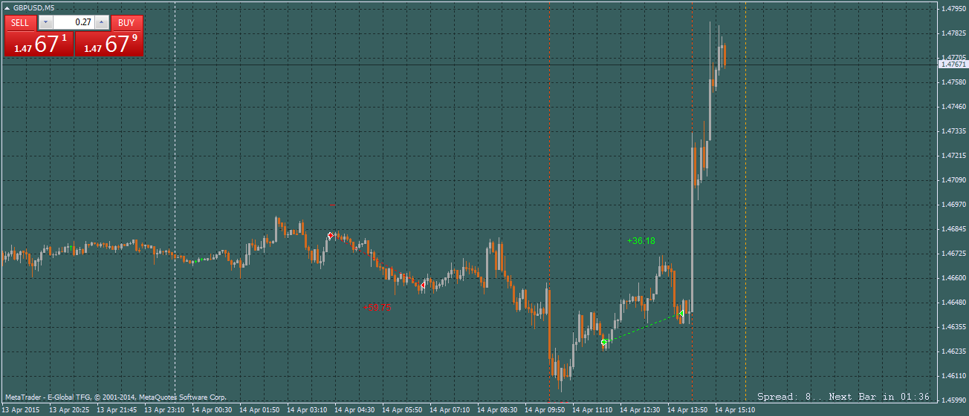Viewport: 969px width, 416px height.
Task: Click the 1.45990 price axis label
Action: point(953,400)
